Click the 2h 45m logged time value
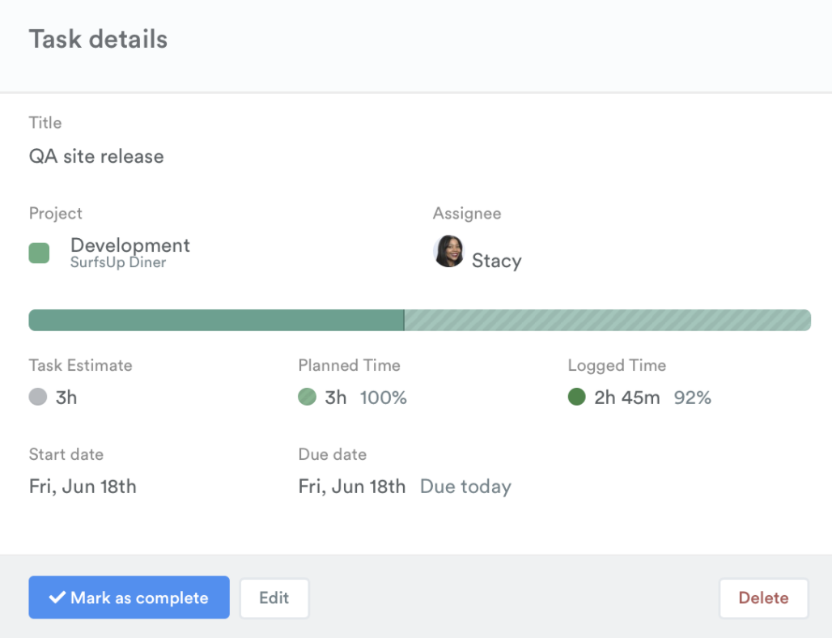The width and height of the screenshot is (832, 638). click(x=627, y=398)
